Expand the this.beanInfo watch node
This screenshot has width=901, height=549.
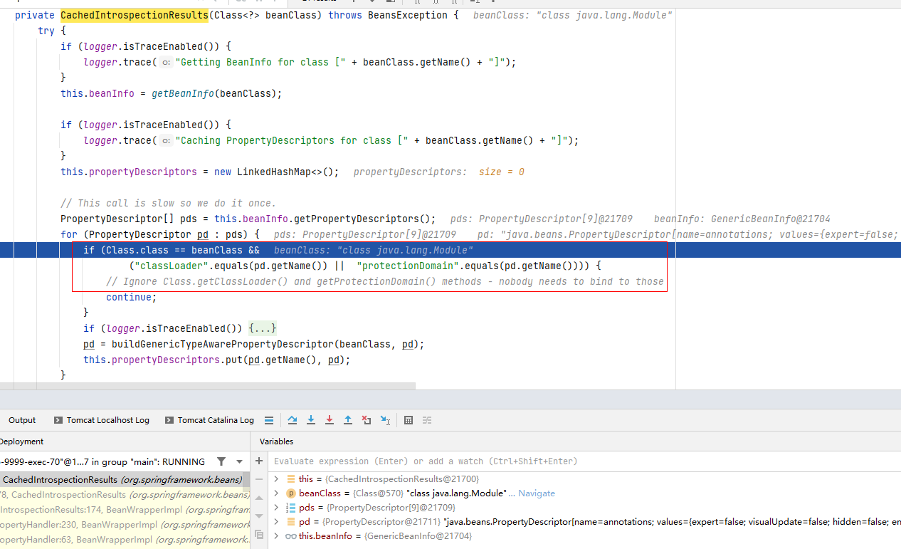click(x=276, y=536)
